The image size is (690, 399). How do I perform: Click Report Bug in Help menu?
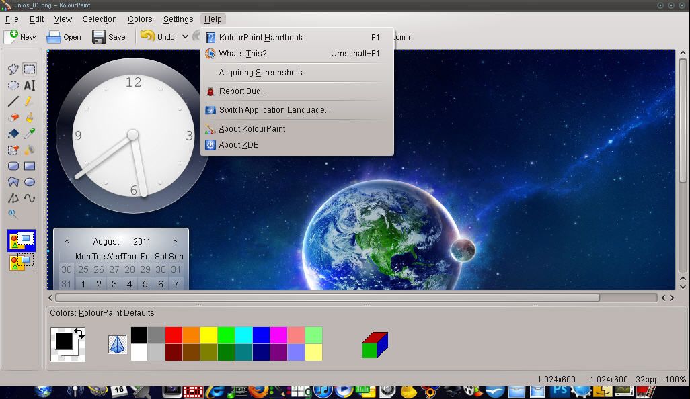pos(242,91)
